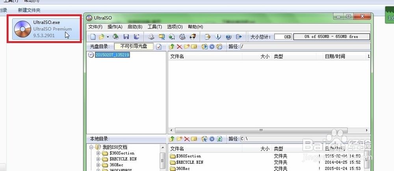Create new folder in local directory toolbar
This screenshot has height=171, width=394.
(x=179, y=139)
